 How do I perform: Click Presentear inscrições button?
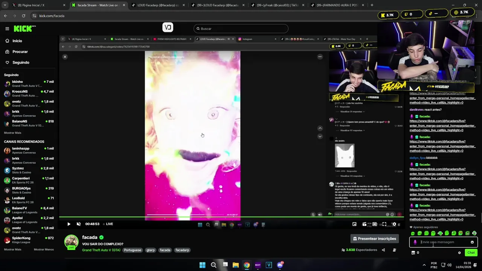click(374, 239)
